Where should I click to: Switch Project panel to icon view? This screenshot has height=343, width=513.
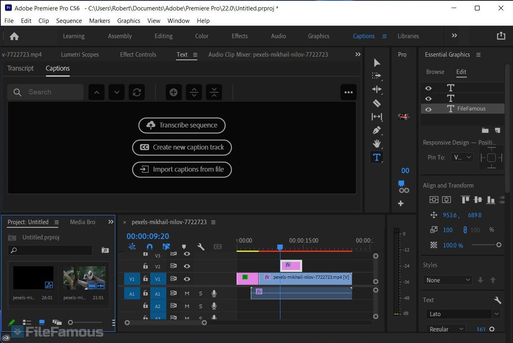click(x=42, y=322)
